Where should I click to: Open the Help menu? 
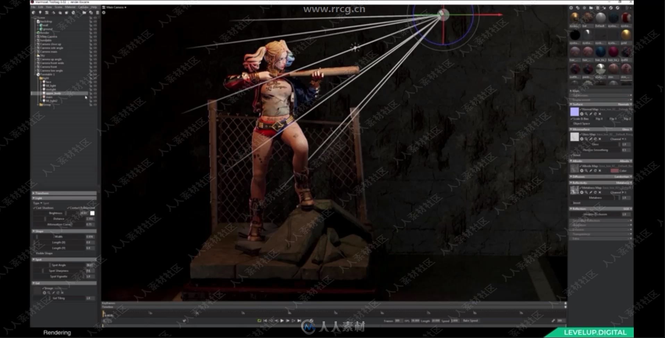94,7
